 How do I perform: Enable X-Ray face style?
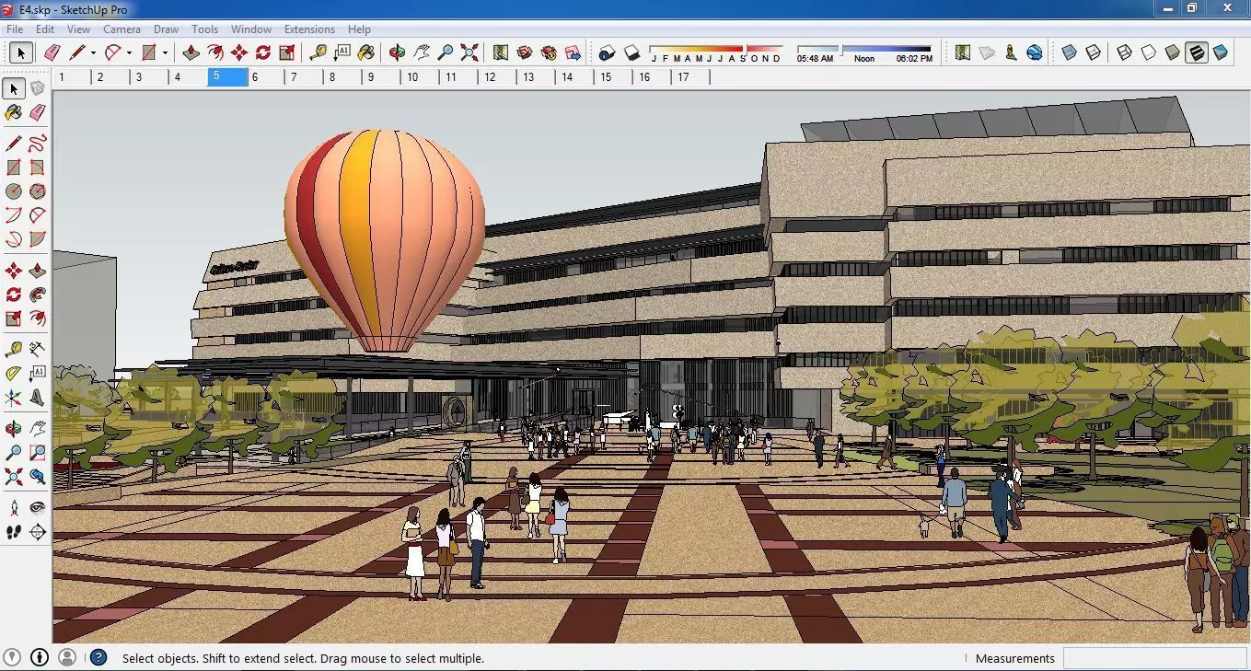tap(1070, 52)
